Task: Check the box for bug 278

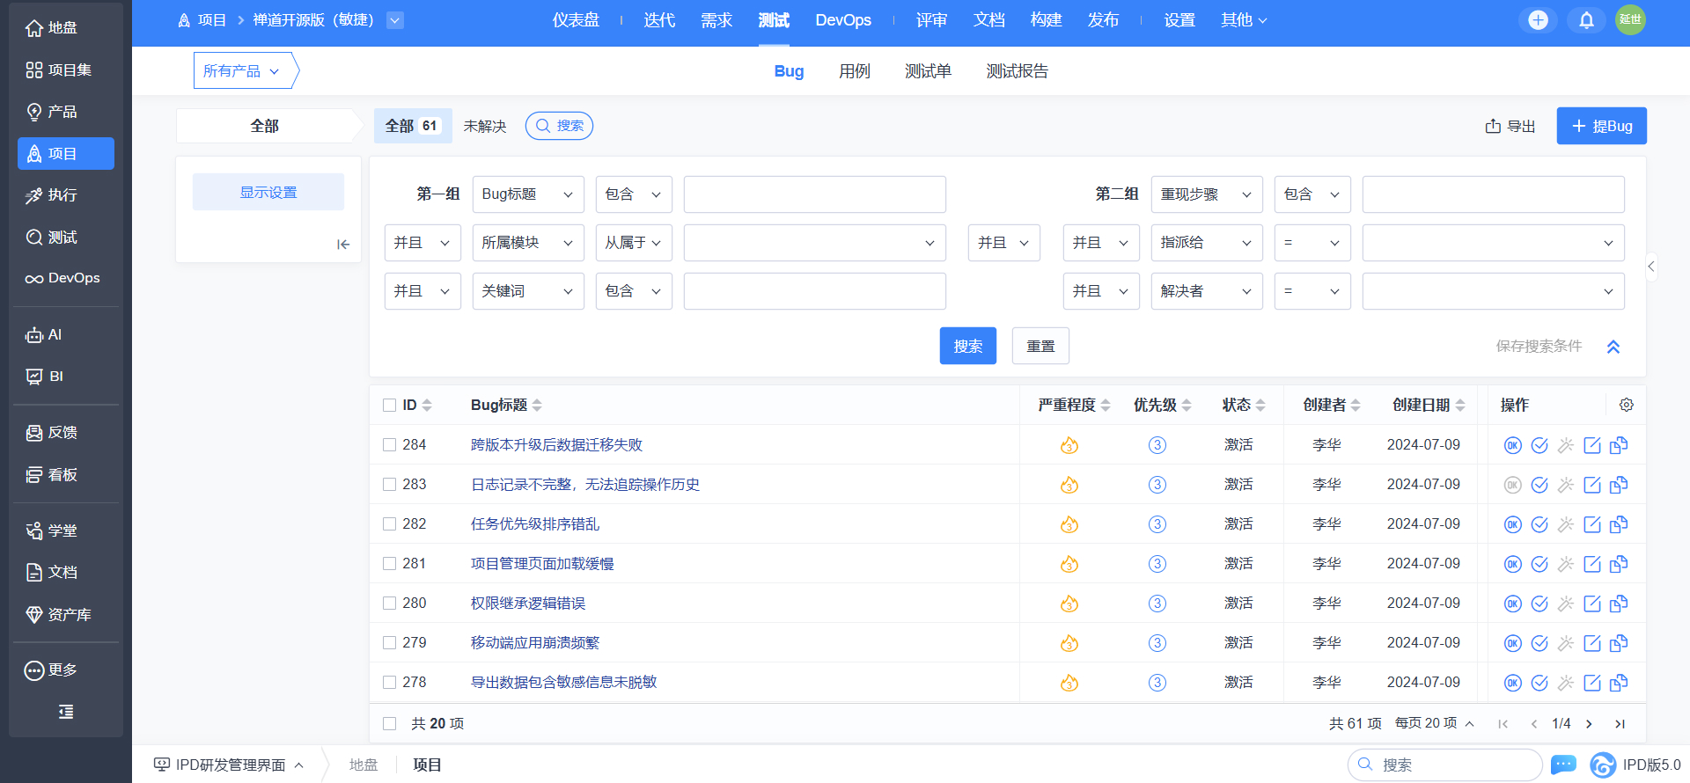Action: pos(389,683)
